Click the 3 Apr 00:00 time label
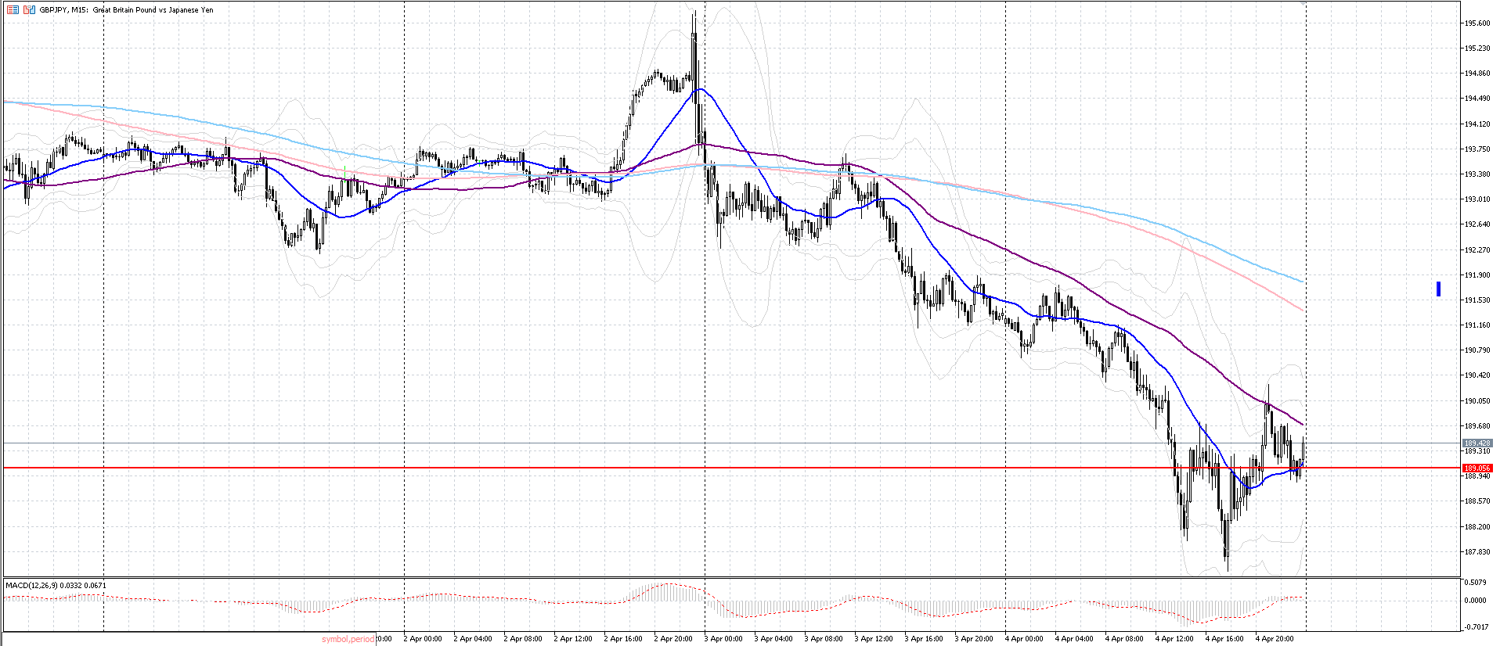The image size is (1500, 646). tap(723, 639)
